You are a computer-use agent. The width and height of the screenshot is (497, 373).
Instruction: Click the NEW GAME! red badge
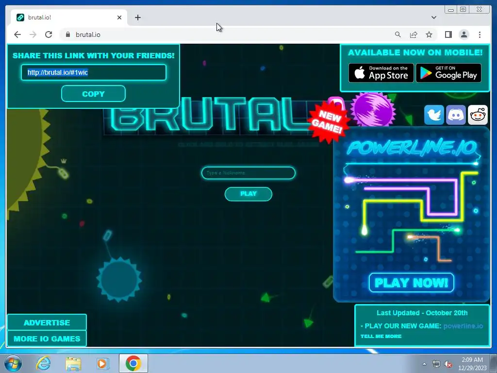[328, 122]
